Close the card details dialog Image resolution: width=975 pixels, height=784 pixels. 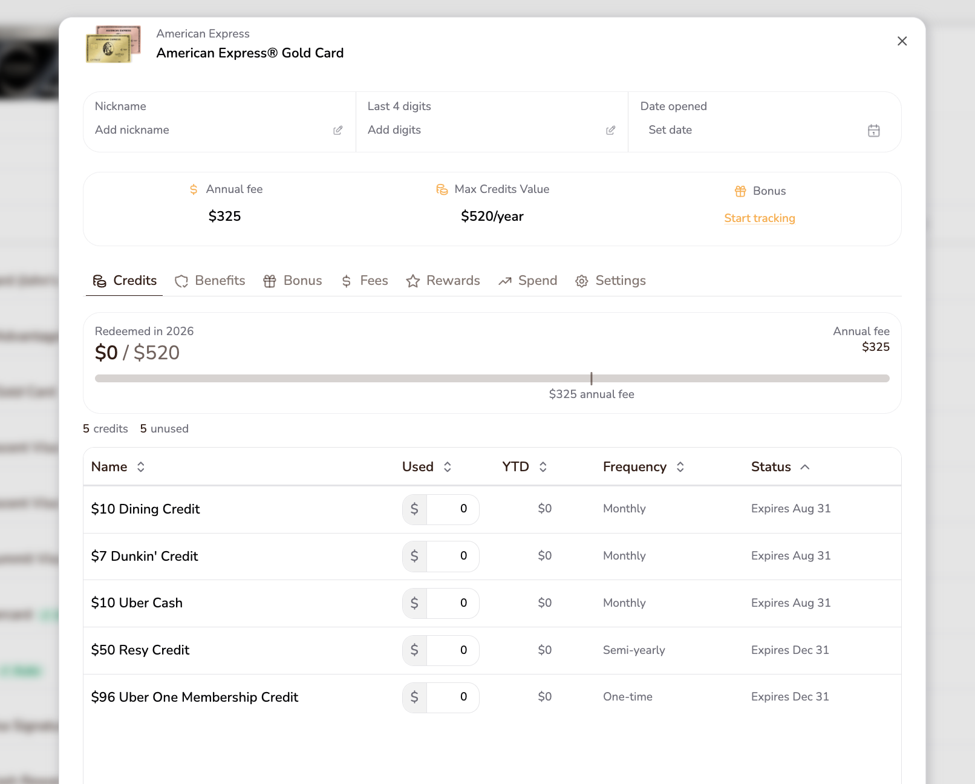[902, 41]
